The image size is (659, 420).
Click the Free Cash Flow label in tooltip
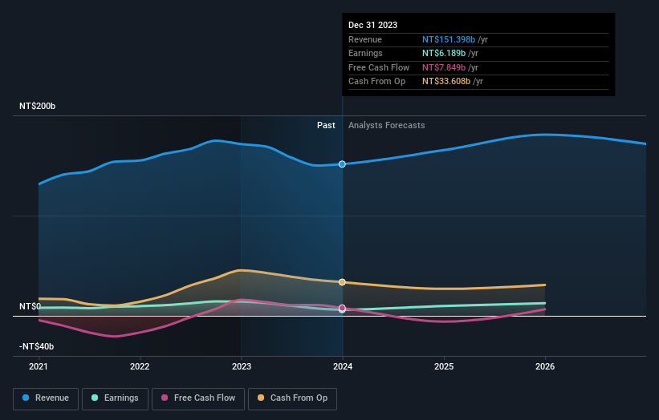[379, 67]
